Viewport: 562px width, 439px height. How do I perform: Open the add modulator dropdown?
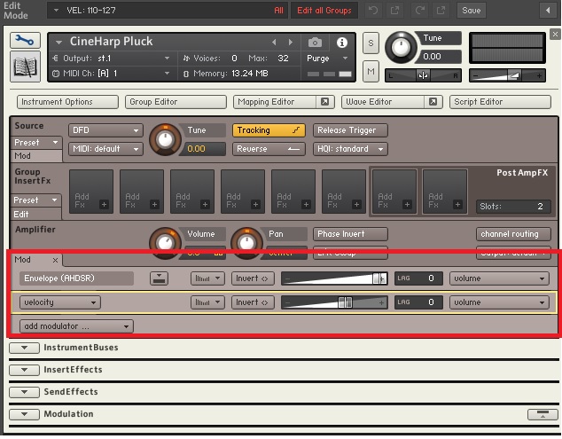pyautogui.click(x=76, y=326)
